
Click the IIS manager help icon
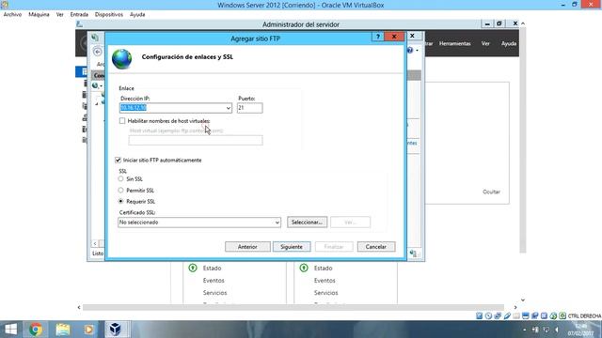point(410,50)
